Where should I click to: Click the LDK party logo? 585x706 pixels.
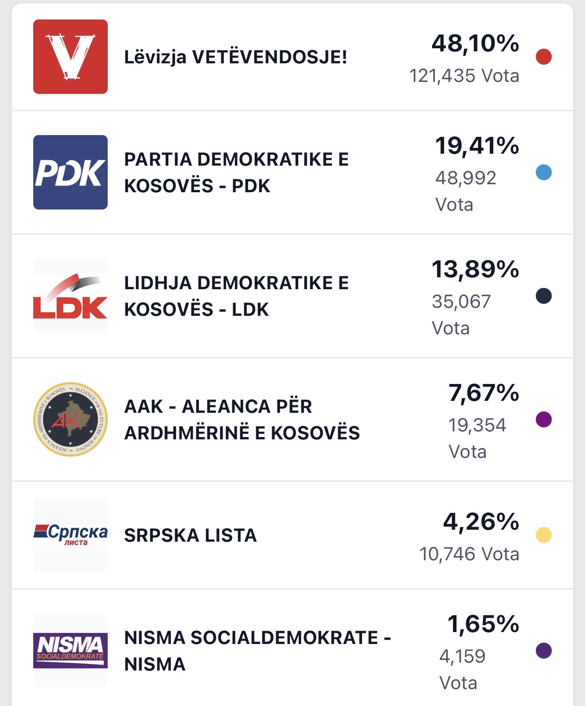(70, 296)
